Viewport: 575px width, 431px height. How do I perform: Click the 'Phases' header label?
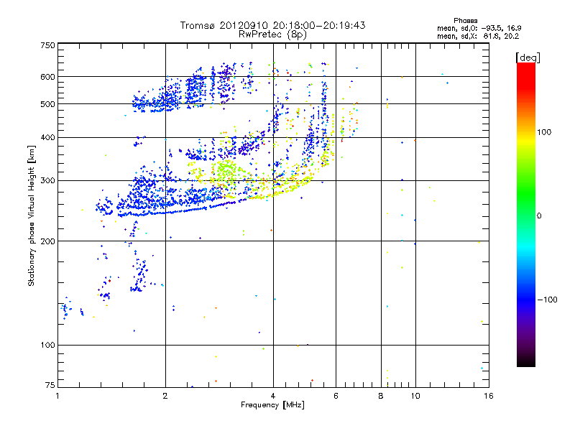click(x=465, y=21)
